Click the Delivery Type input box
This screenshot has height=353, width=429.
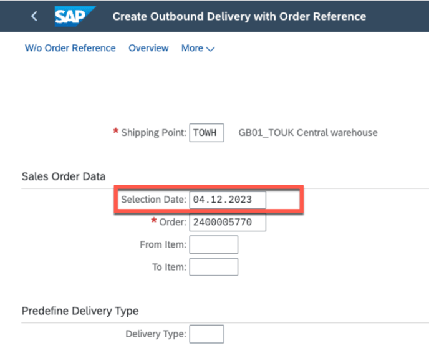point(206,334)
